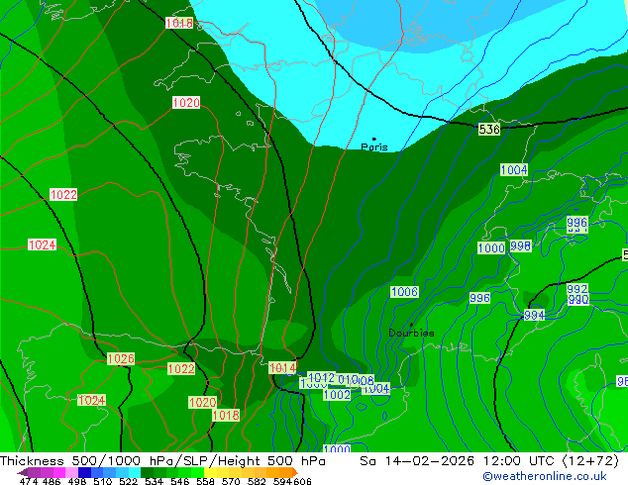This screenshot has width=628, height=485.
Task: Click the blue 1006 isobar label
Action: coord(404,292)
